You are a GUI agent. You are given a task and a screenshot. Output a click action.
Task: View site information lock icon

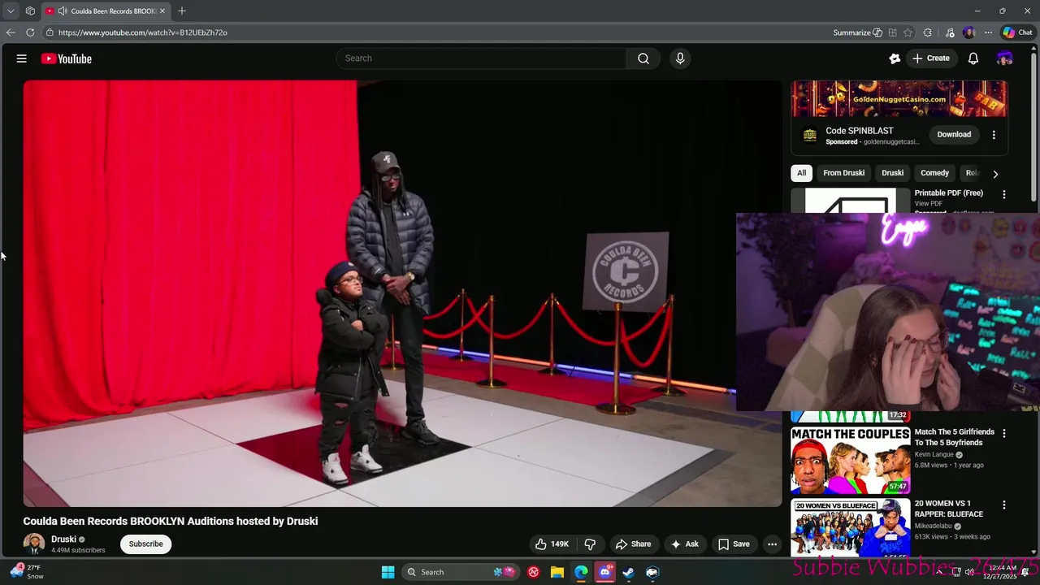pos(50,32)
